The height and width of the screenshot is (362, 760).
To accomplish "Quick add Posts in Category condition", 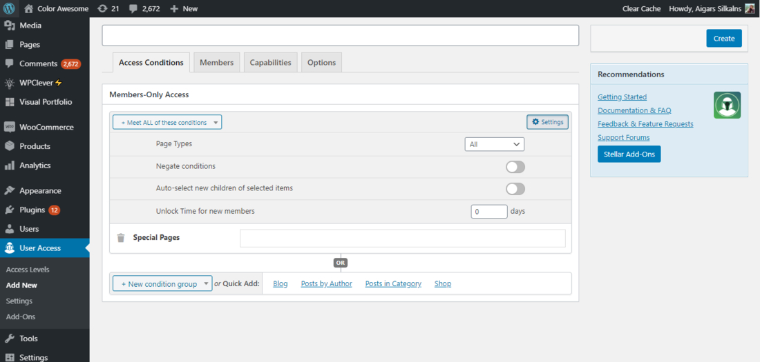I will pos(393,283).
